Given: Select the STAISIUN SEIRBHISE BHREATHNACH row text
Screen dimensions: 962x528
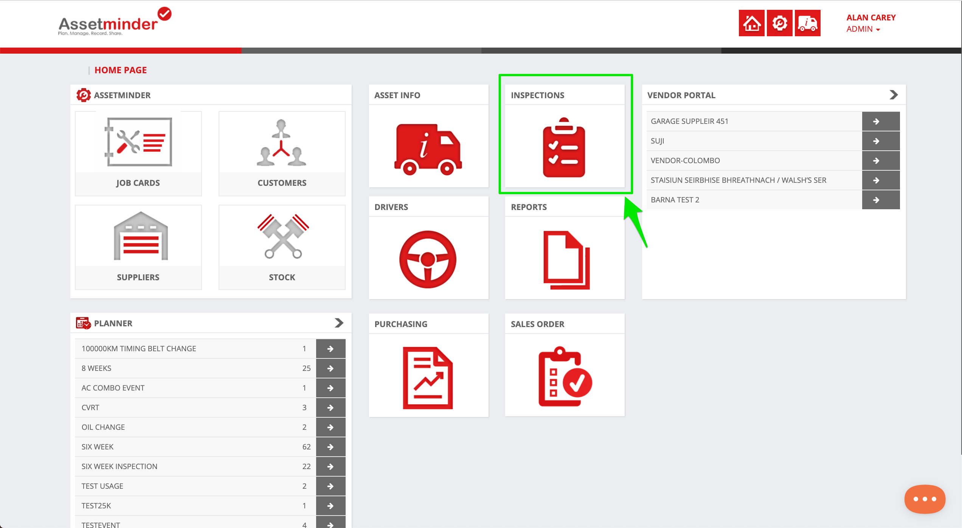Looking at the screenshot, I should [739, 180].
